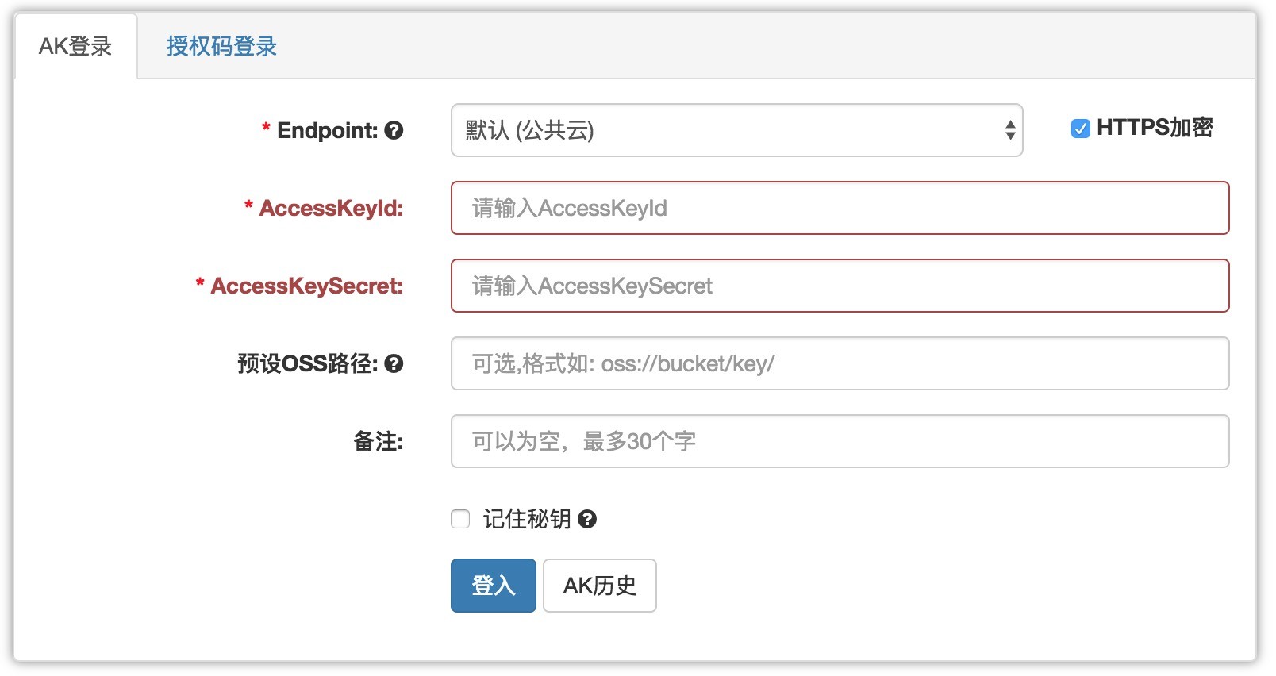Click the 备注 remark input field
The width and height of the screenshot is (1276, 676).
click(840, 441)
